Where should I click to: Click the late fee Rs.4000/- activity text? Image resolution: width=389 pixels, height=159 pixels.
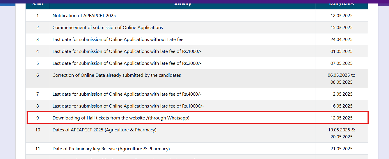click(x=127, y=94)
